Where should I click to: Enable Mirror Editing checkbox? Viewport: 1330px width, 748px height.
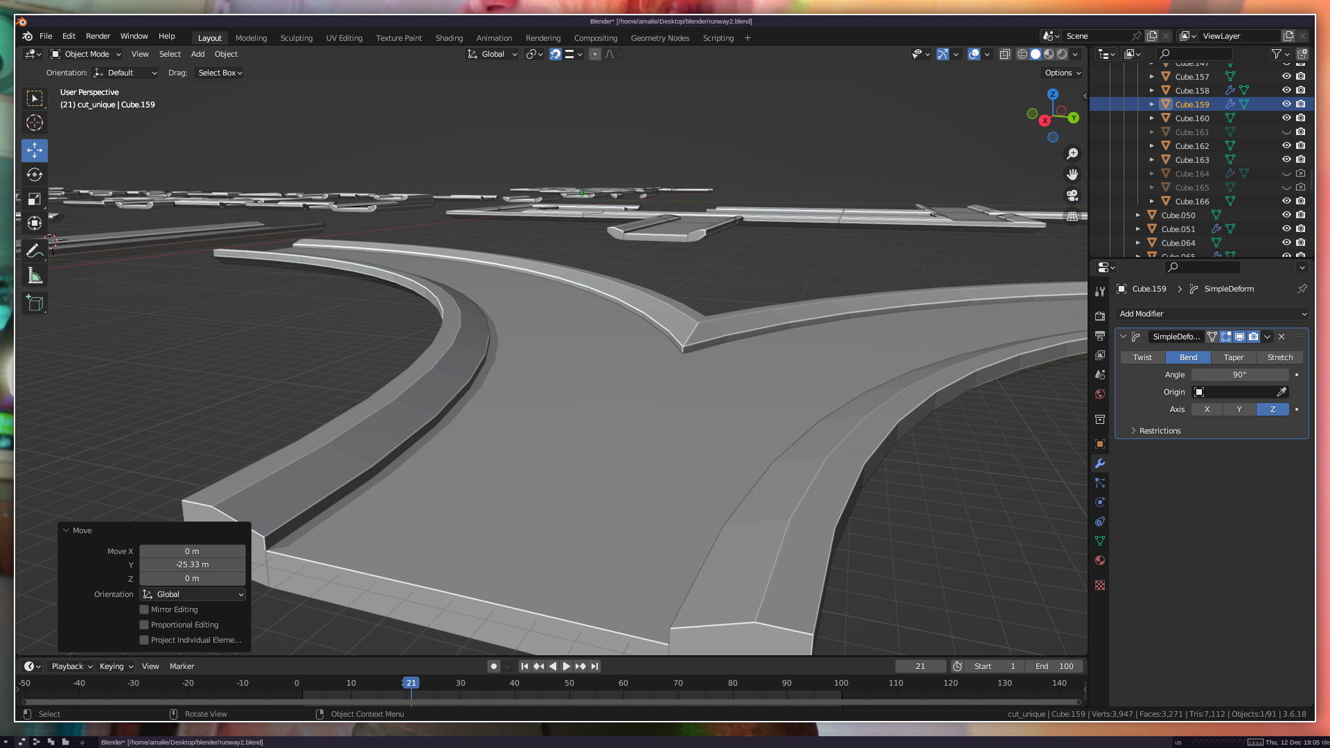144,609
